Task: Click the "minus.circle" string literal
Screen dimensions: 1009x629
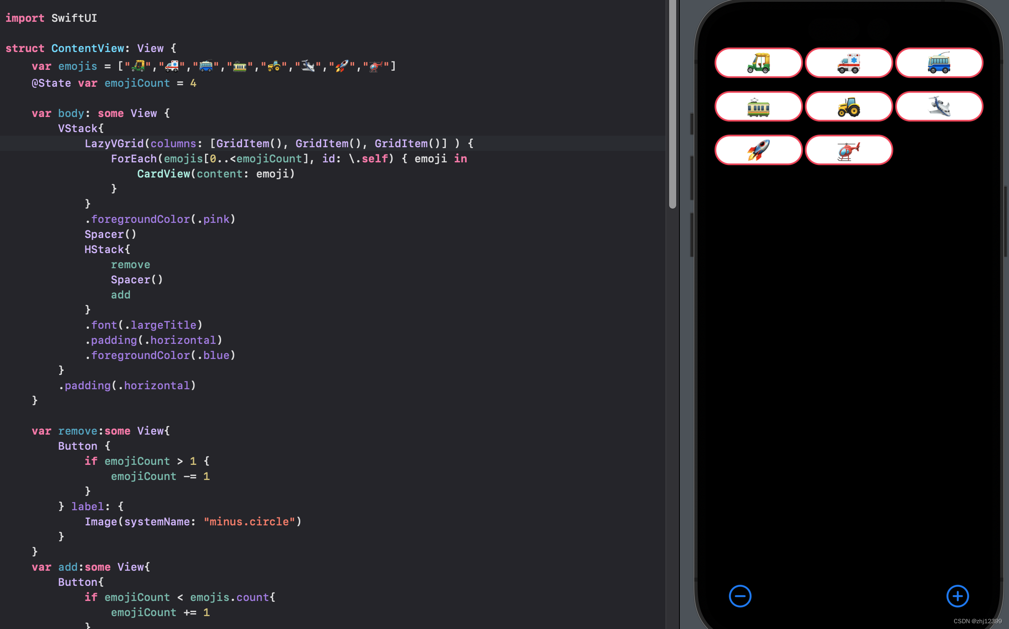Action: pos(249,521)
